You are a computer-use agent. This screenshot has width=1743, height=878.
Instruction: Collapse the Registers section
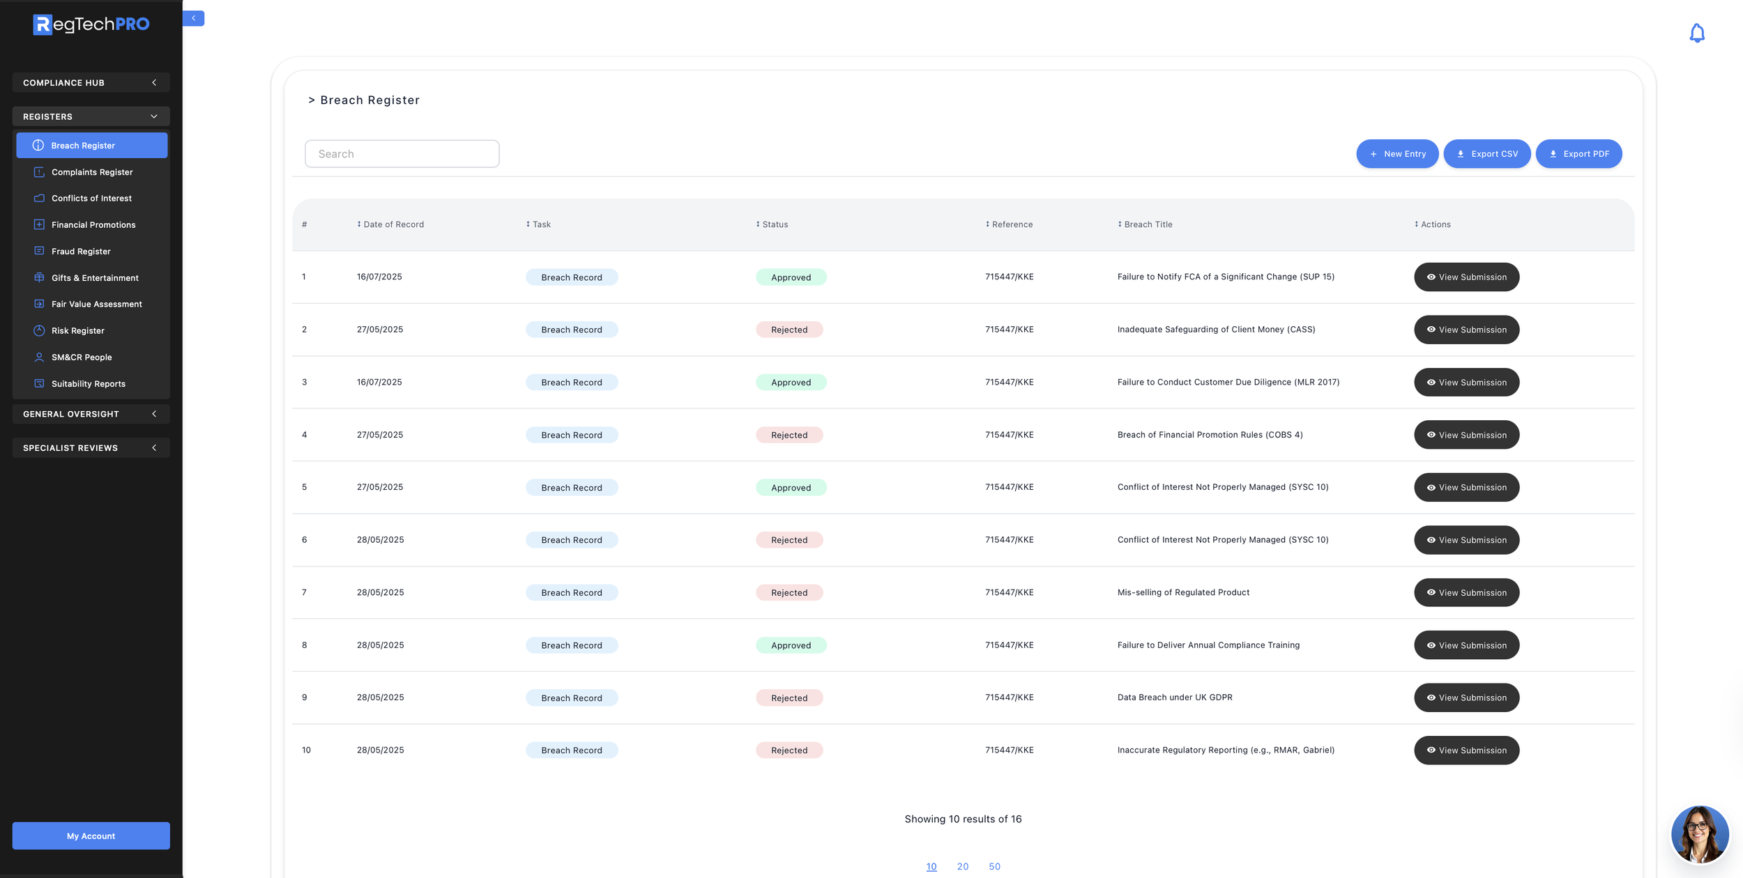click(x=91, y=116)
